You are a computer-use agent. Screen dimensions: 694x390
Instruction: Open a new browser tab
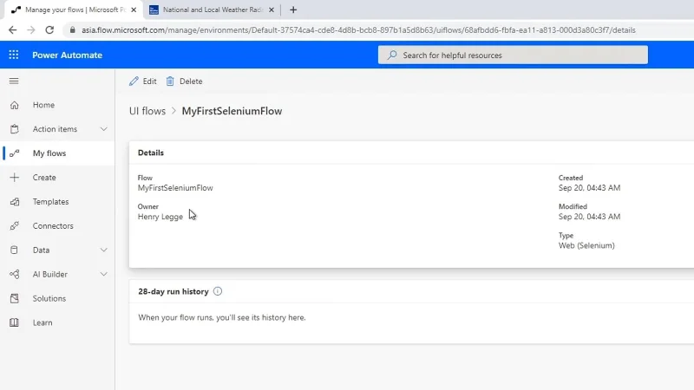[x=293, y=10]
